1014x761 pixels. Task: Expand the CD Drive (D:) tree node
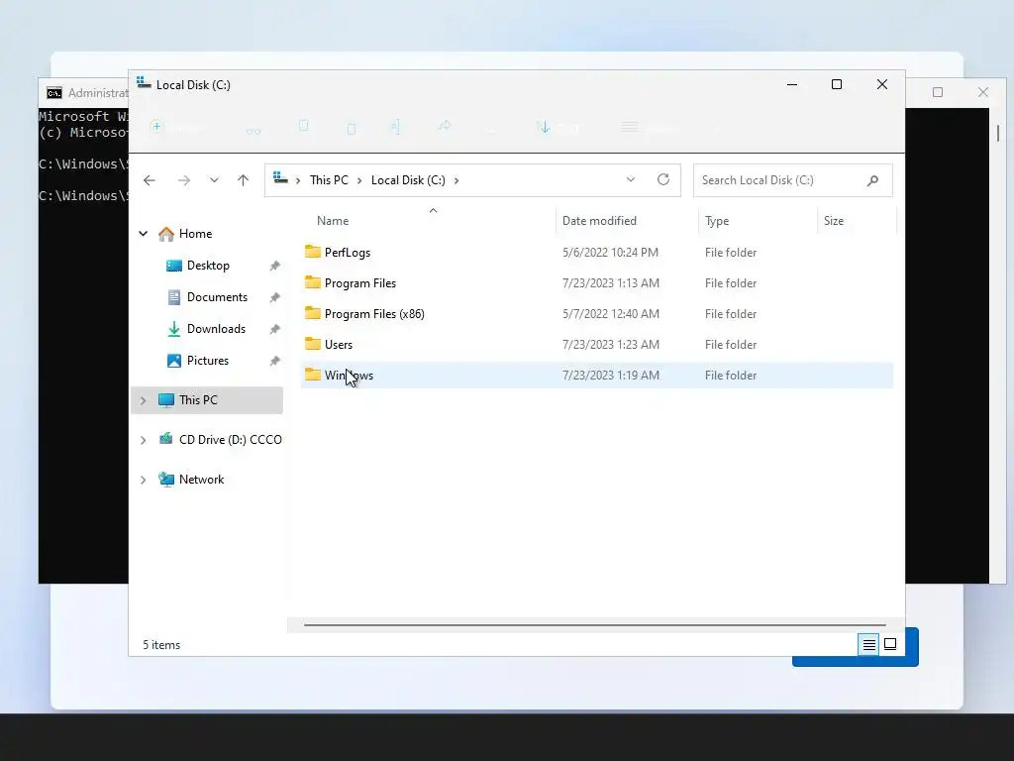[144, 440]
